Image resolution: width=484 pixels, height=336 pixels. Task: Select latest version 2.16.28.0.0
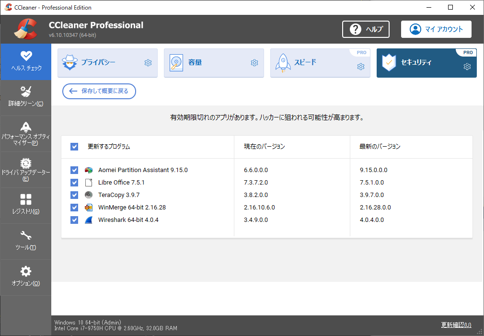pos(375,208)
